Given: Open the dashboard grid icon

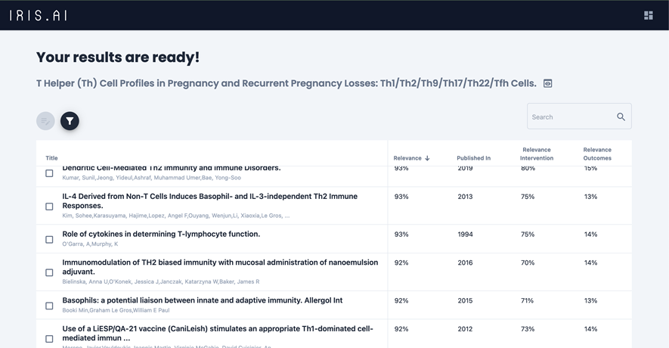Looking at the screenshot, I should click(x=648, y=15).
